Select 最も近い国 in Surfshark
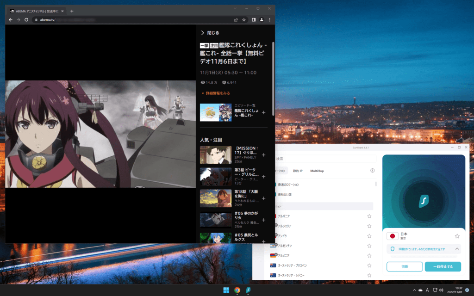 [285, 195]
